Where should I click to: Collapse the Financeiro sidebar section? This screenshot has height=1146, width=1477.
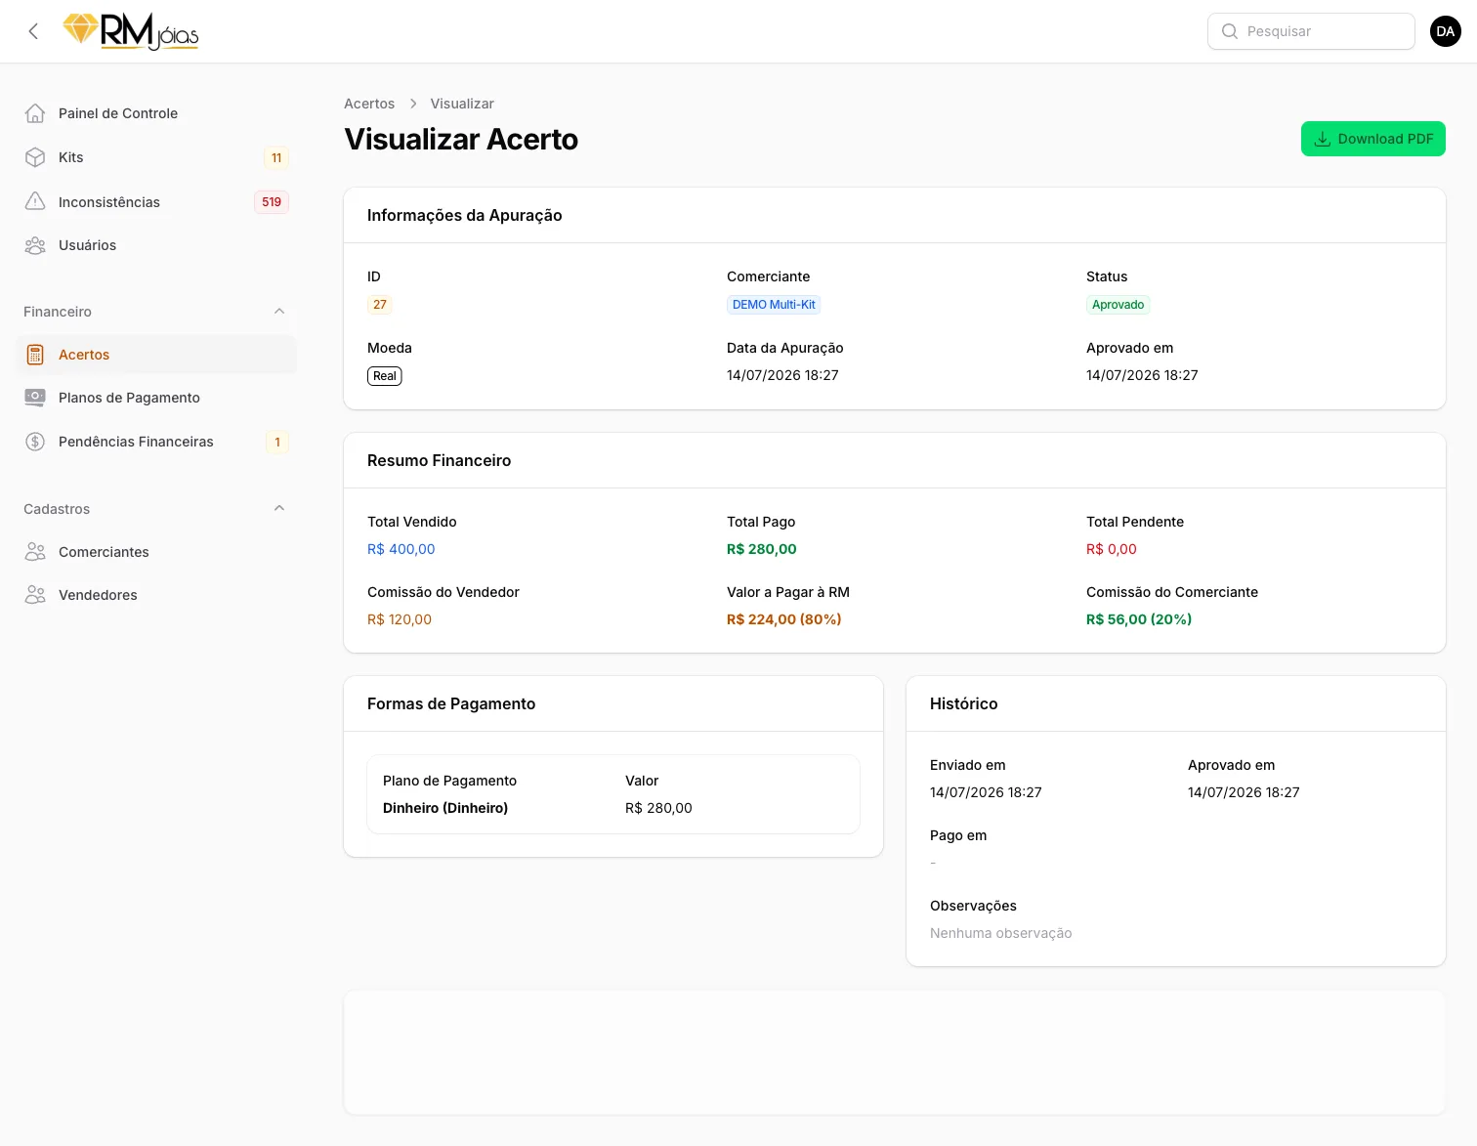(x=279, y=312)
